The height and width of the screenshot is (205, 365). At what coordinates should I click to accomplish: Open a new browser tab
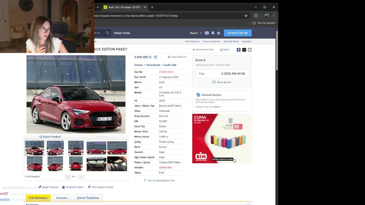pyautogui.click(x=152, y=7)
